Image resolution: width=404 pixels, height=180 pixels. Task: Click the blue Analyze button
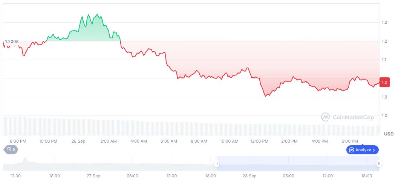(x=362, y=150)
